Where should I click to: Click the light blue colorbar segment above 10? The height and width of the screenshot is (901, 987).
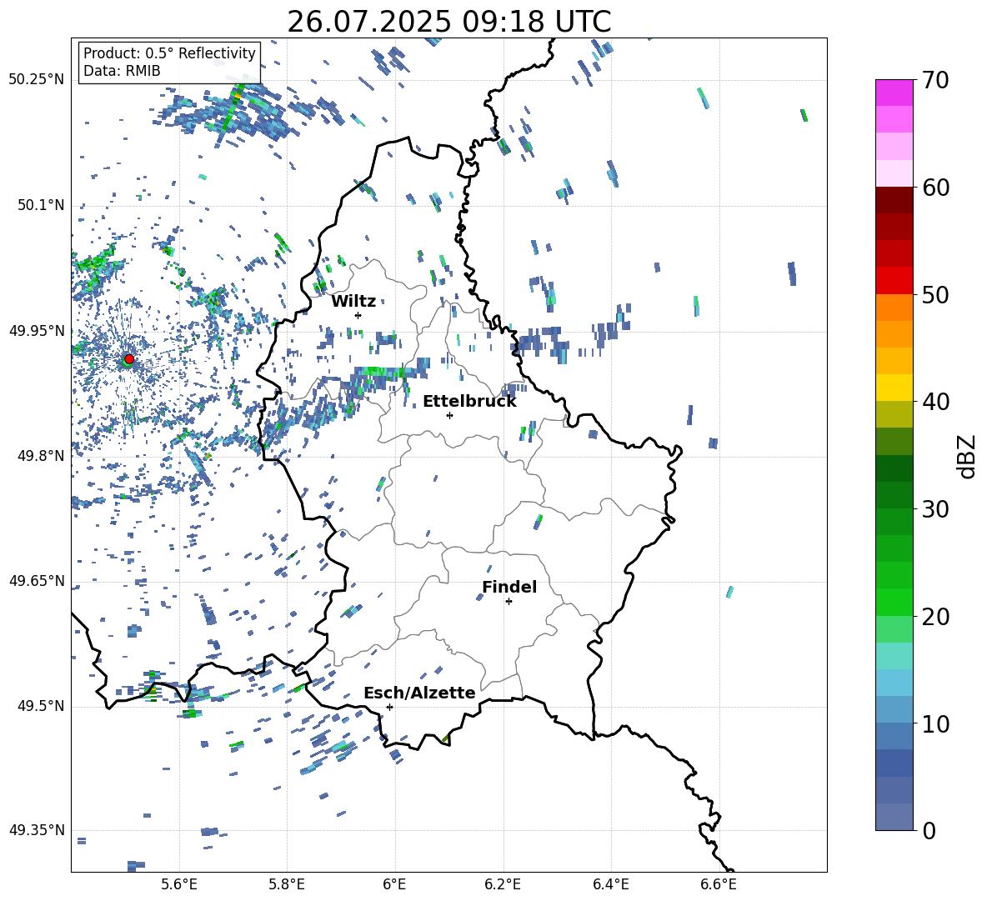coord(894,709)
